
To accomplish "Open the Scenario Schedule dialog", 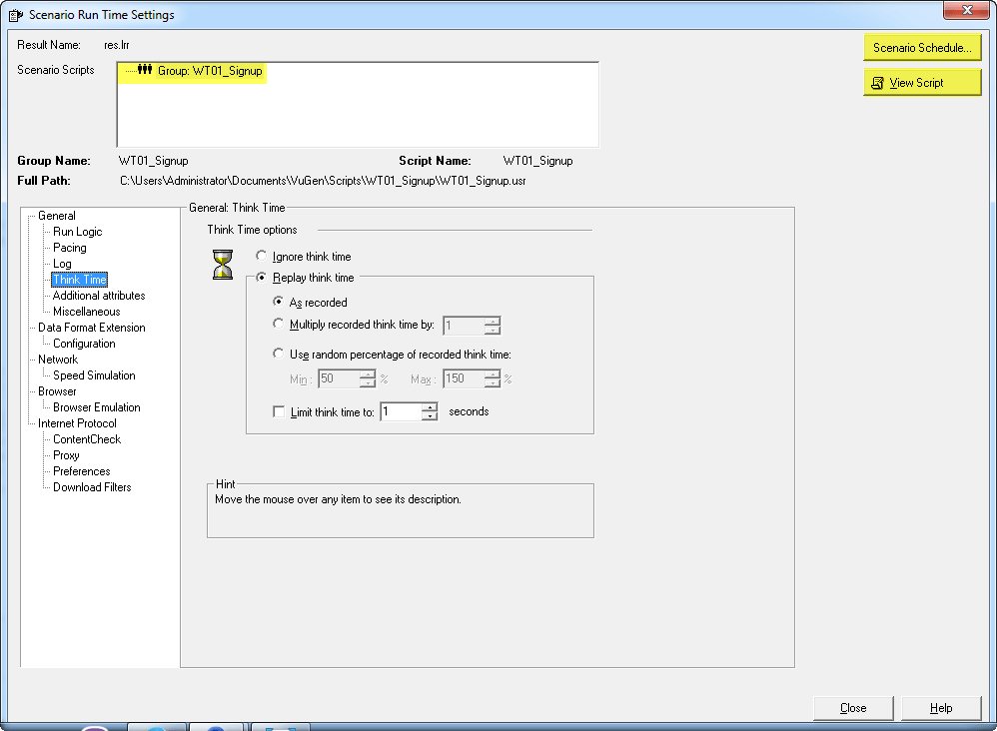I will (921, 48).
